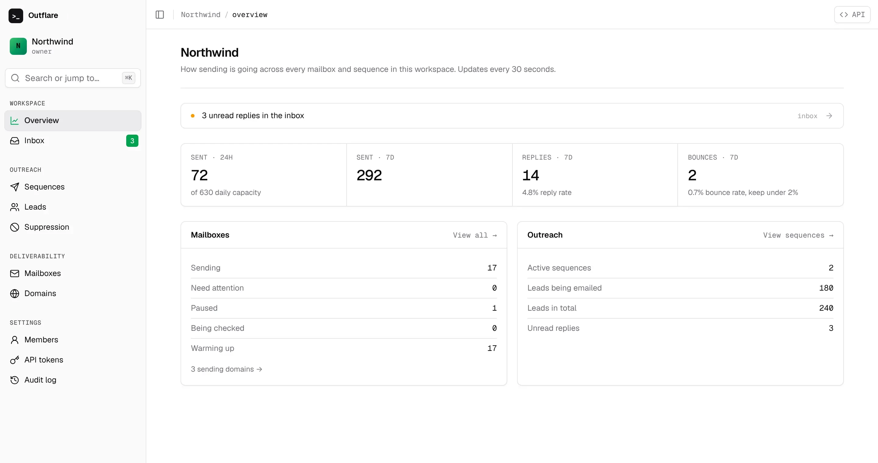Click the Warming up row in Mailboxes

(x=344, y=348)
